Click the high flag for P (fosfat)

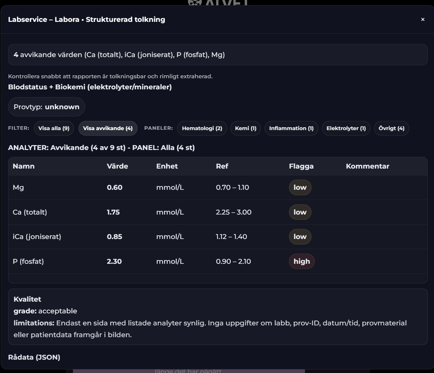point(302,261)
